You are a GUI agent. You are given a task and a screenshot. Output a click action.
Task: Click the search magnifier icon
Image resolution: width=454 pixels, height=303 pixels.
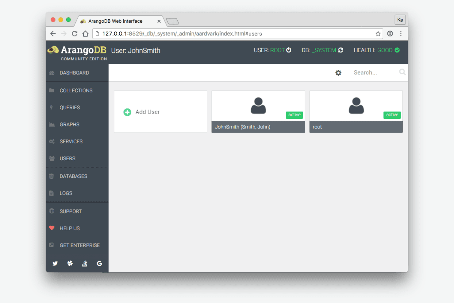402,72
